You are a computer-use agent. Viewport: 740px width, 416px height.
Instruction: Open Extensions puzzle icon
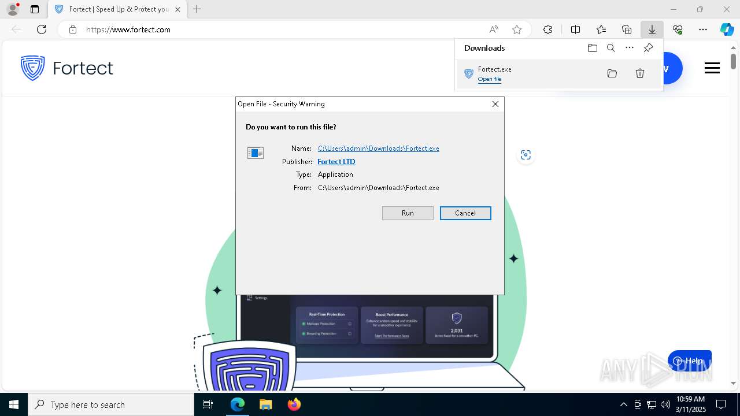(x=547, y=29)
